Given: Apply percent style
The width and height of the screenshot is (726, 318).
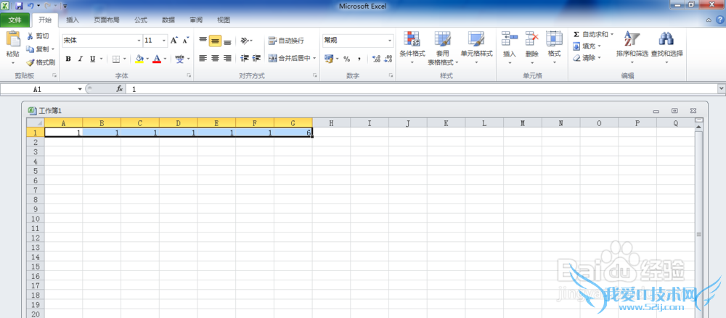Looking at the screenshot, I should point(347,59).
